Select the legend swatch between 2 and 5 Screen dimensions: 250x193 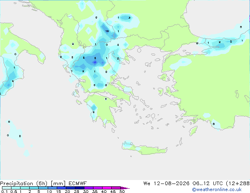tap(34, 188)
